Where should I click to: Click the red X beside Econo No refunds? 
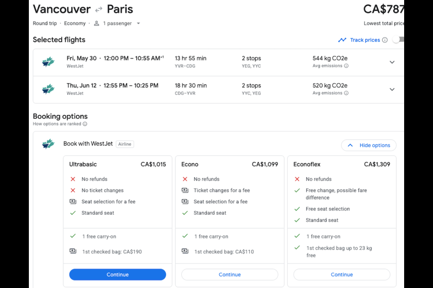coord(185,179)
